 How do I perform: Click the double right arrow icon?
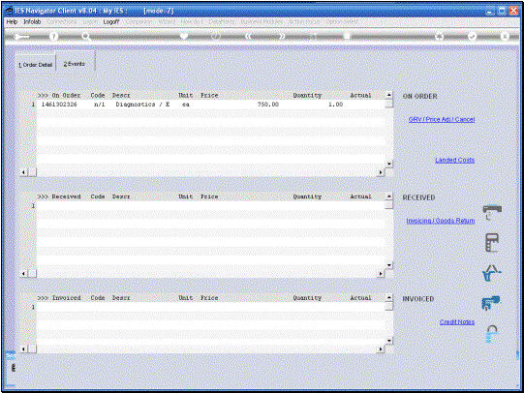[282, 36]
